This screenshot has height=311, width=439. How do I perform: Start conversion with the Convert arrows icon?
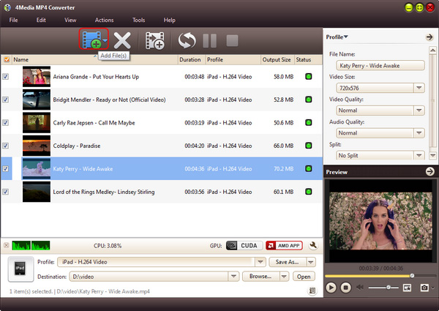pos(187,40)
